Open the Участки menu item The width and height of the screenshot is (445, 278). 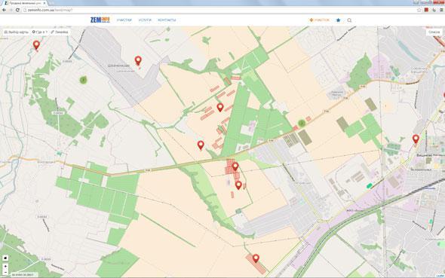tap(124, 20)
